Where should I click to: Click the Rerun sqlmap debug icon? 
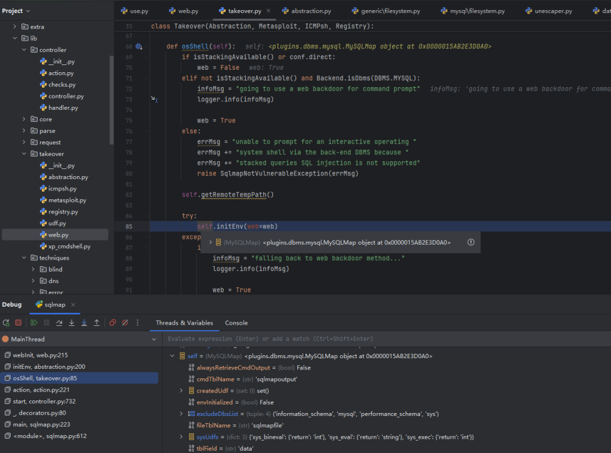[x=6, y=323]
